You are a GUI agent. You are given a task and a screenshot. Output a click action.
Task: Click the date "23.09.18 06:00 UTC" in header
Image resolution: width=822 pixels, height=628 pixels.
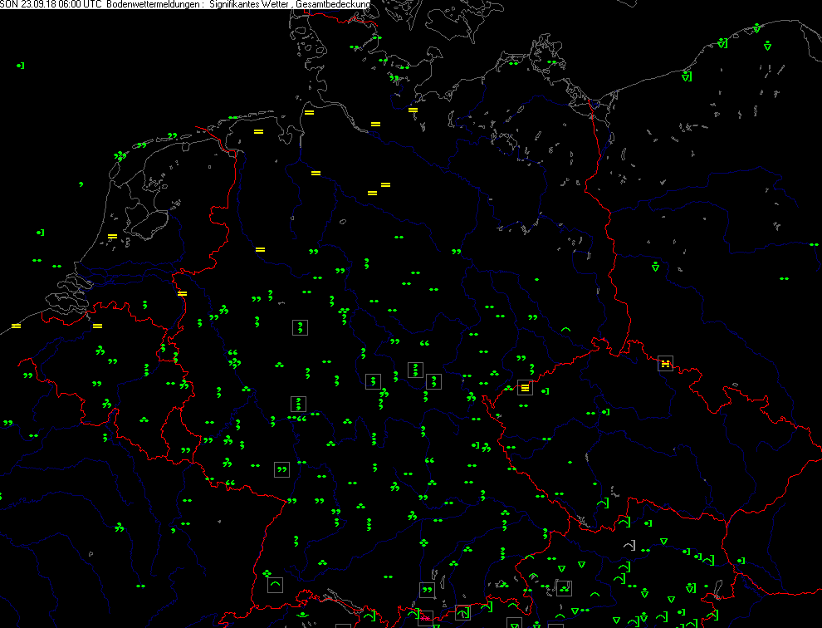click(x=62, y=5)
